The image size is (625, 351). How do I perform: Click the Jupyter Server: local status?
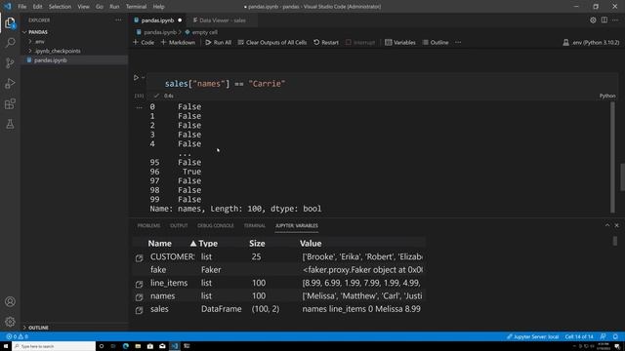pyautogui.click(x=532, y=336)
